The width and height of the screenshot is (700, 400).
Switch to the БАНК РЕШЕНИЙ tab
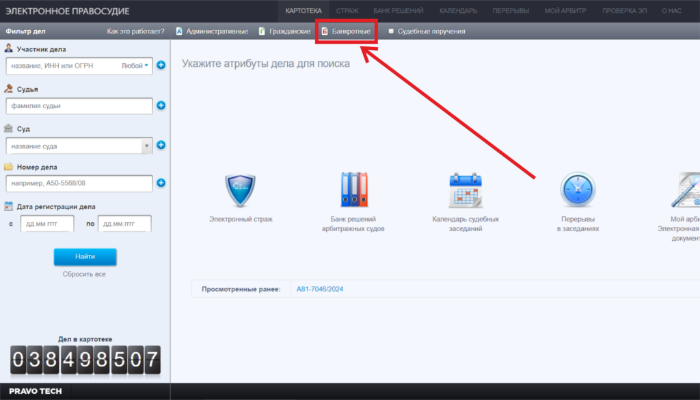(x=399, y=11)
